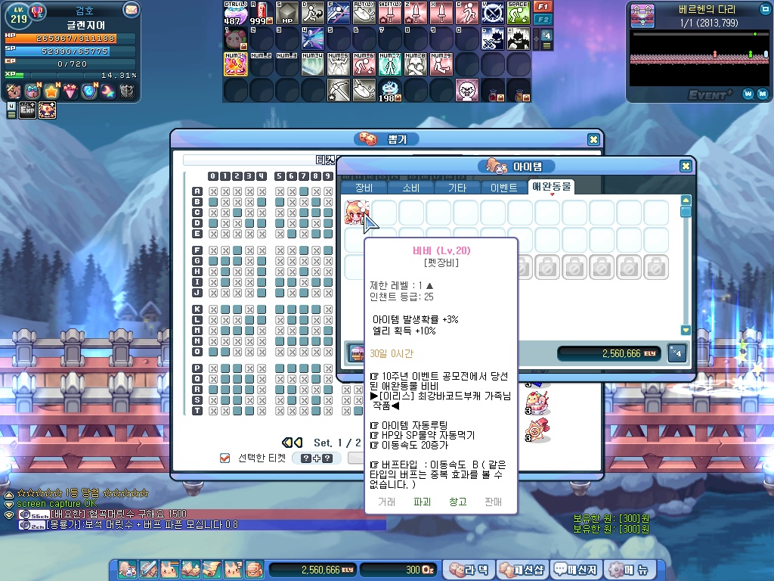The height and width of the screenshot is (581, 774).
Task: Click the pink flower bouquet icon
Action: pyautogui.click(x=70, y=92)
